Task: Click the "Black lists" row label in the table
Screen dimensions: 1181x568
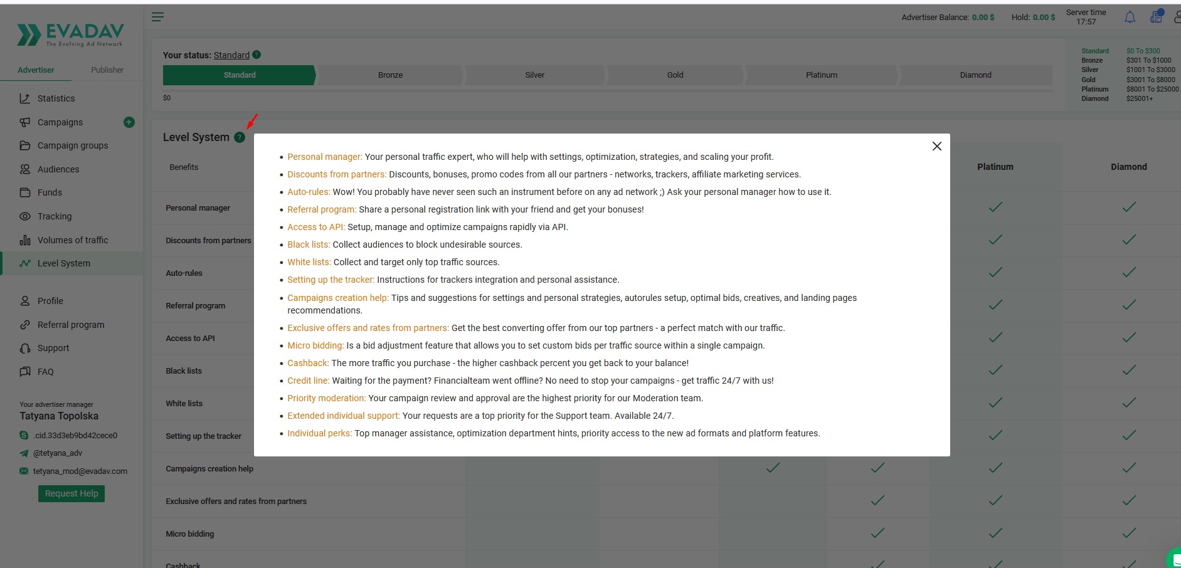Action: (x=184, y=371)
